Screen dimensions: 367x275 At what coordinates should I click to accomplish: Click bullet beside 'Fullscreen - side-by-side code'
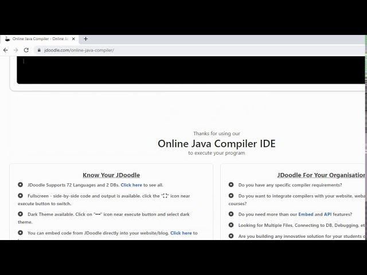point(21,195)
